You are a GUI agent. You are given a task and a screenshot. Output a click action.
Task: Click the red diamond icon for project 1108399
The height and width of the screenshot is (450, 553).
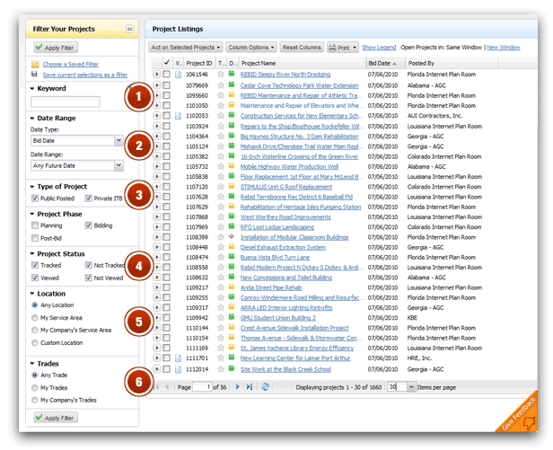pyautogui.click(x=232, y=236)
